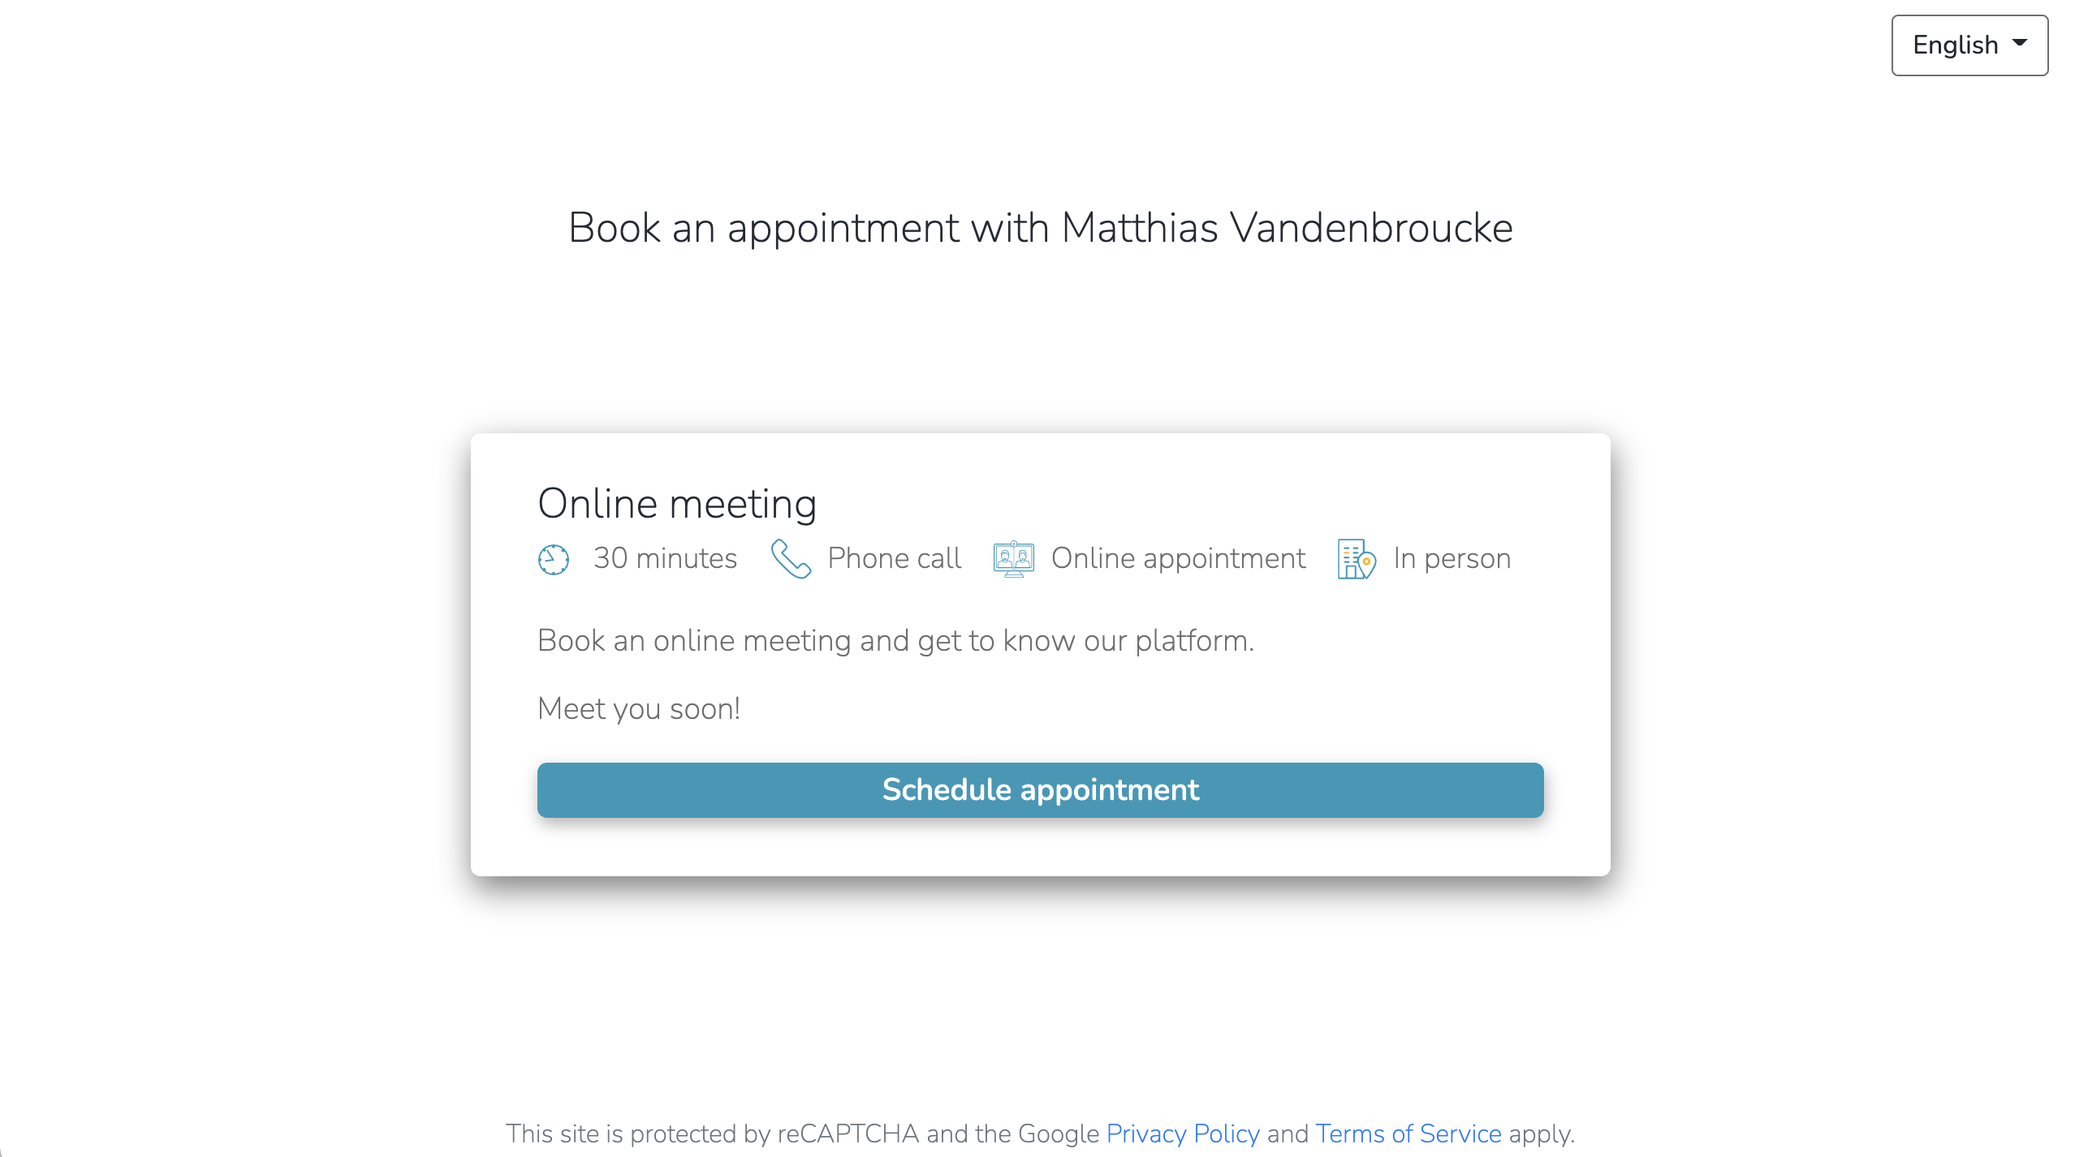Click the Online appointment label
This screenshot has width=2075, height=1157.
tap(1178, 558)
